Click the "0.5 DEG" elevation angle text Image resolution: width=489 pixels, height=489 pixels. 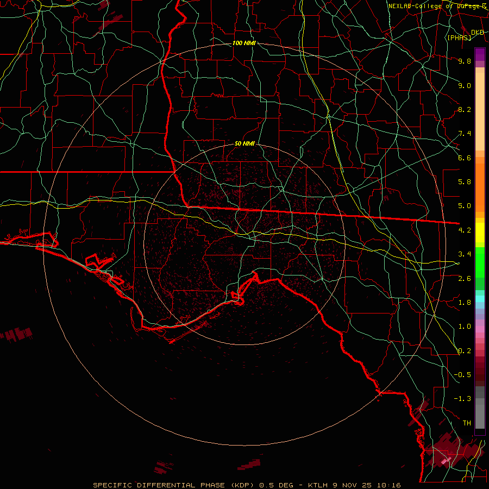[277, 485]
